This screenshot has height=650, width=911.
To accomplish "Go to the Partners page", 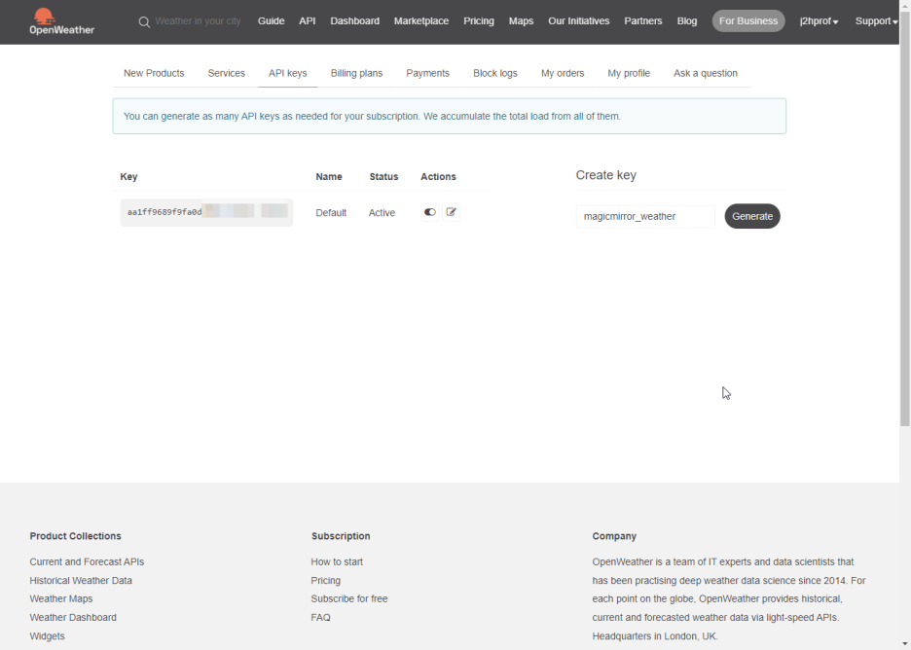I will point(643,21).
